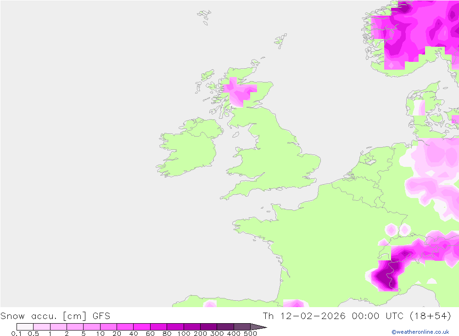Select the 60 cm legend color swatch
Image resolution: width=459 pixels, height=336 pixels.
coord(158,327)
